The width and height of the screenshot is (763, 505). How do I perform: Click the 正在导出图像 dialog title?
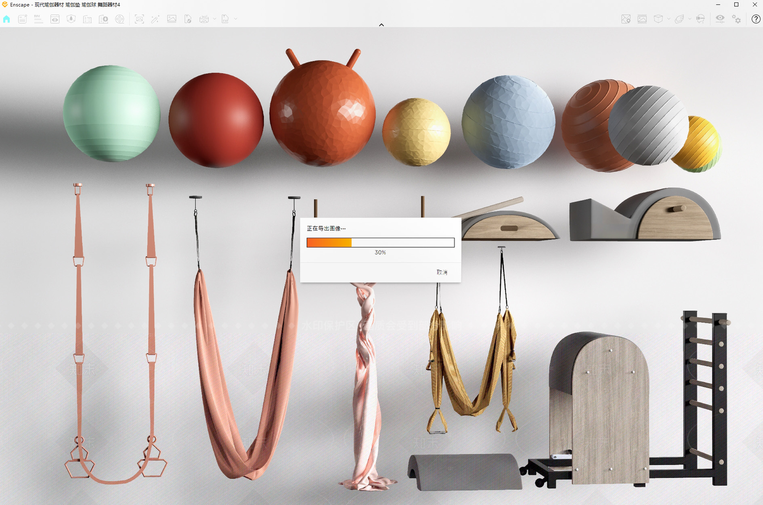click(326, 228)
